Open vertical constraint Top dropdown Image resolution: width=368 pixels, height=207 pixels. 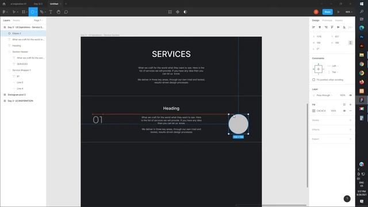333,72
